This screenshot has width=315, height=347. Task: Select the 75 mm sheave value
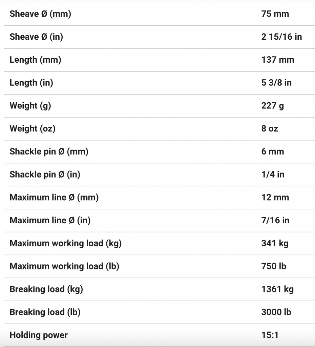coord(275,14)
